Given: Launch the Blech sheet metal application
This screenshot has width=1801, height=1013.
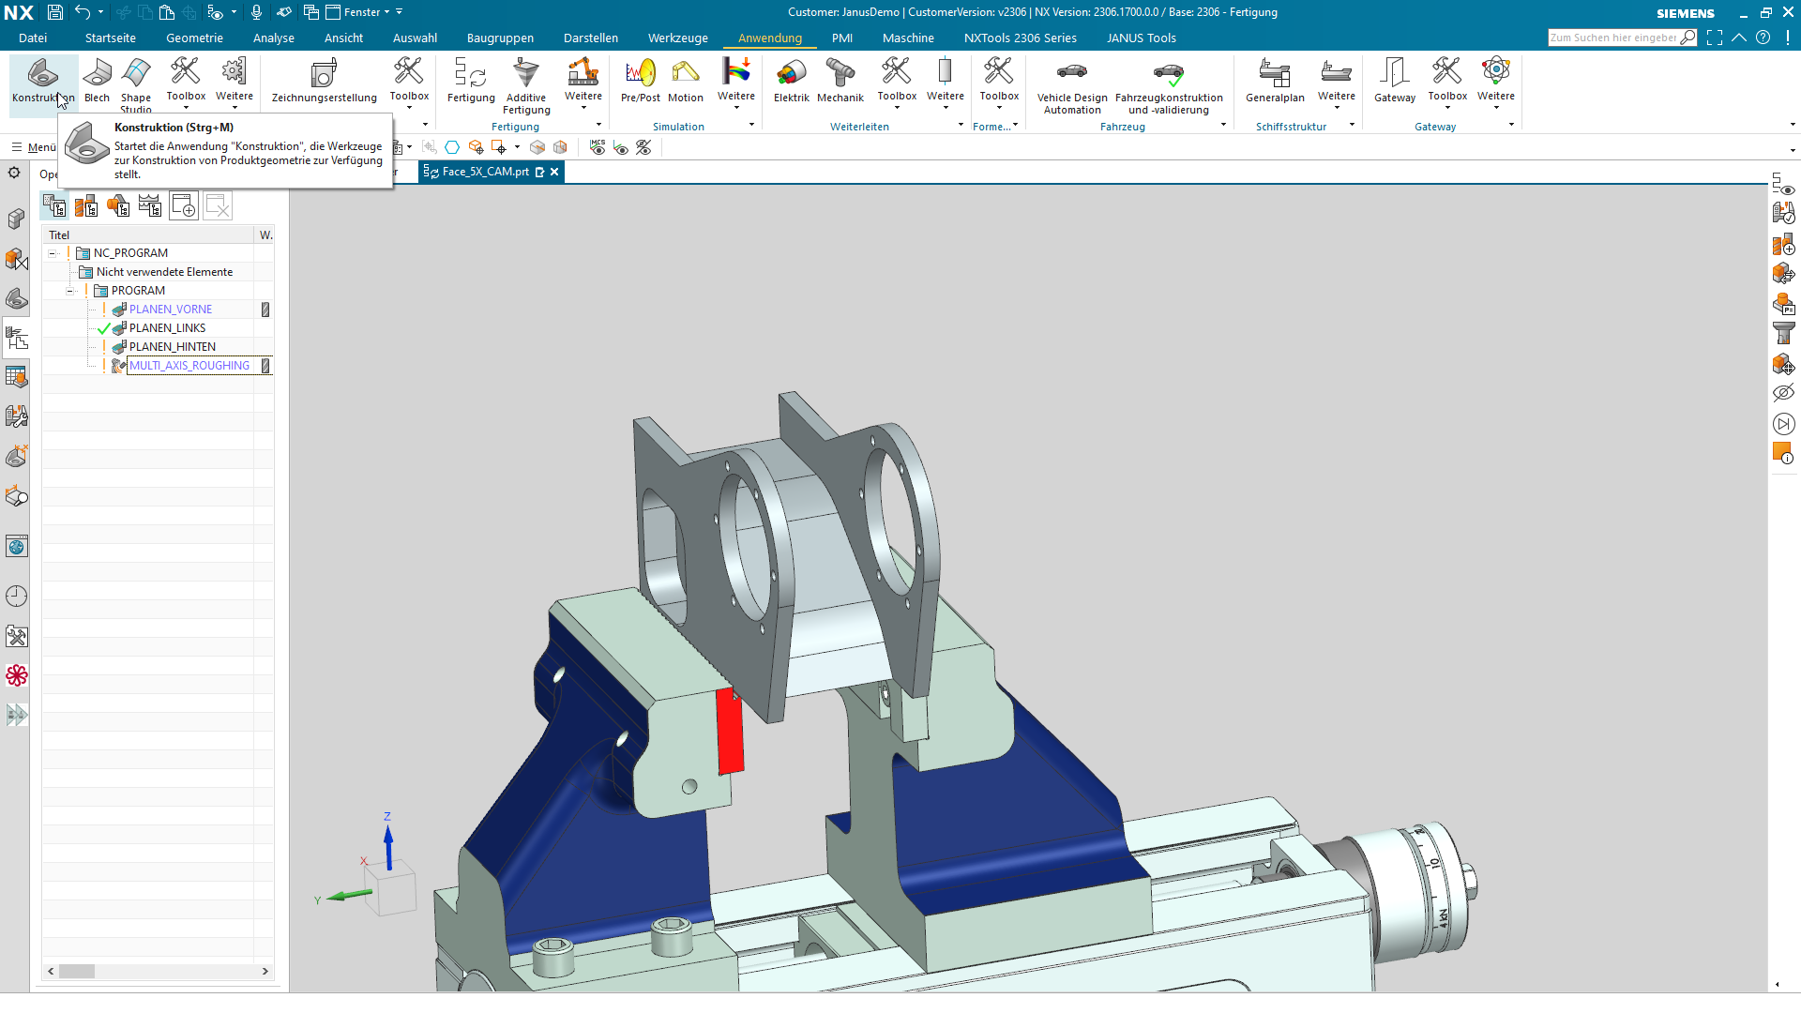Looking at the screenshot, I should coord(97,81).
